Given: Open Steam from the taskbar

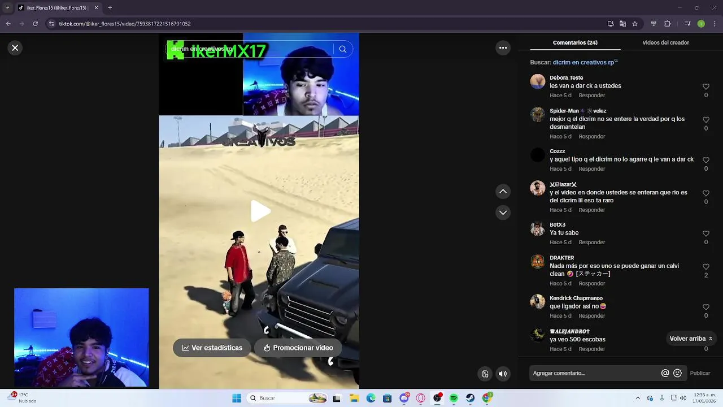Looking at the screenshot, I should point(470,399).
